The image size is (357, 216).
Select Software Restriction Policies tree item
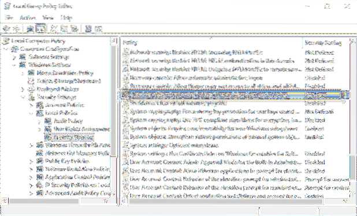pyautogui.click(x=78, y=169)
